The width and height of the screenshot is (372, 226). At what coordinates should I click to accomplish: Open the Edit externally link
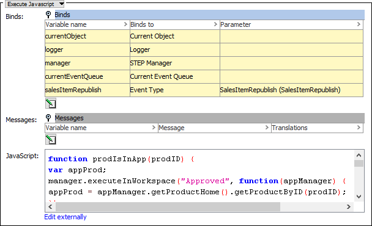(x=65, y=217)
